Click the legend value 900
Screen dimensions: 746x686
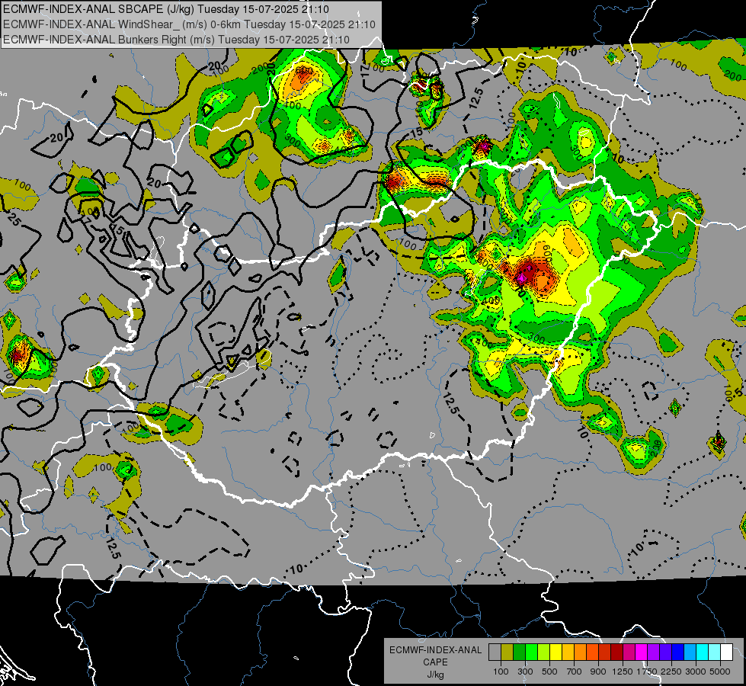click(x=598, y=672)
